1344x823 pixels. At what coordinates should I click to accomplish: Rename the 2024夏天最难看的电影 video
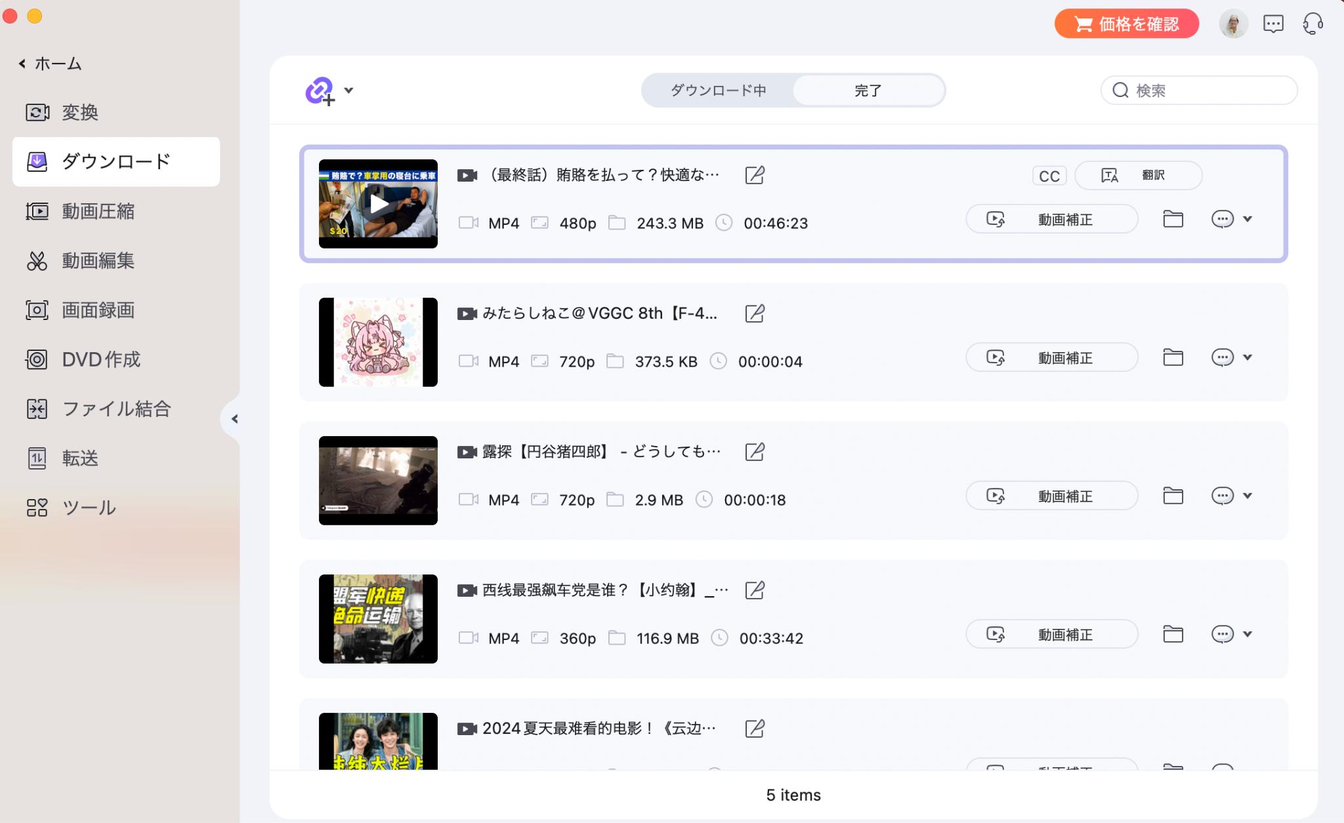755,729
